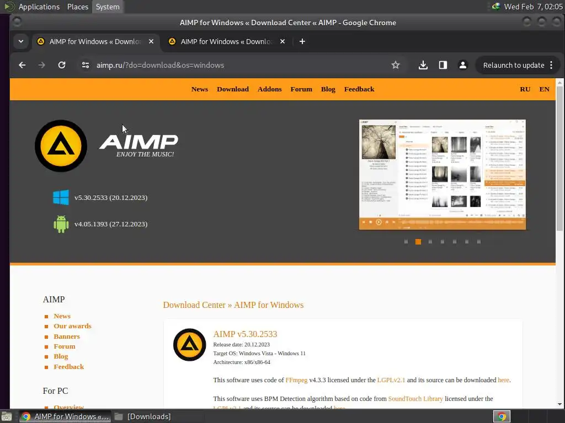
Task: Click the show desktop icon in taskbar
Action: click(x=7, y=416)
